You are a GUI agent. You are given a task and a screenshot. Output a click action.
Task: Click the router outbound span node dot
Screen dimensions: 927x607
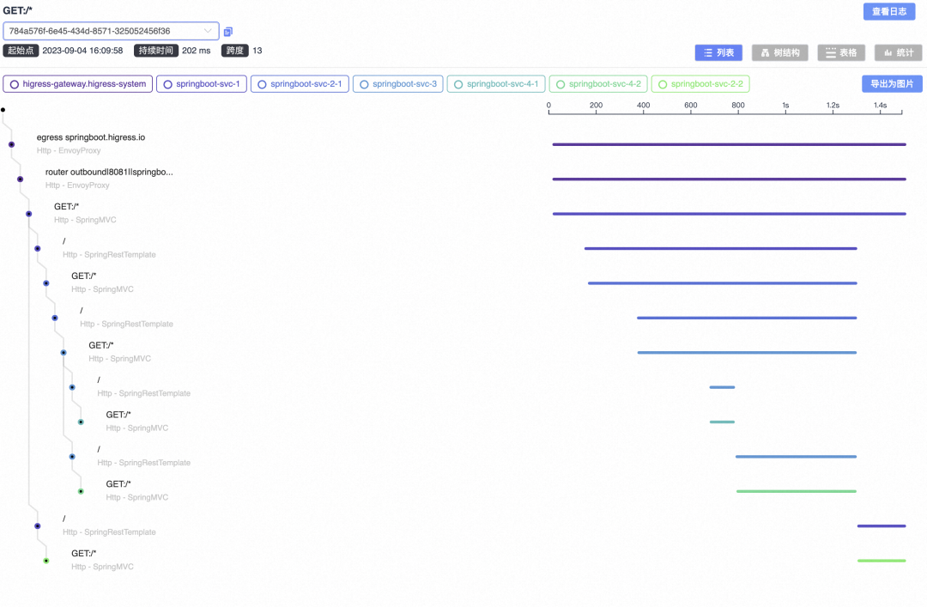pos(20,179)
